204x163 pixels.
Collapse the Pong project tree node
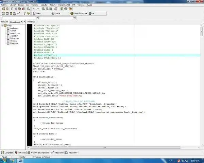[2, 25]
